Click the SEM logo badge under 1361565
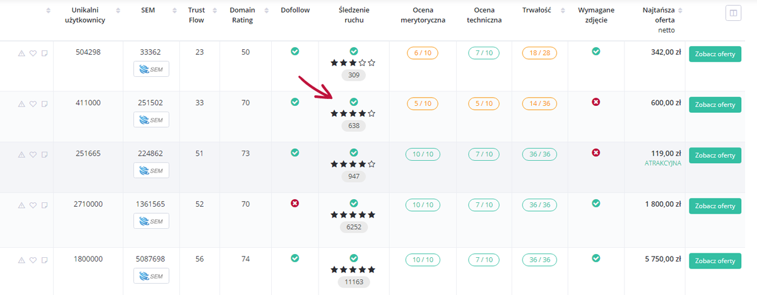The width and height of the screenshot is (757, 295). [x=151, y=221]
